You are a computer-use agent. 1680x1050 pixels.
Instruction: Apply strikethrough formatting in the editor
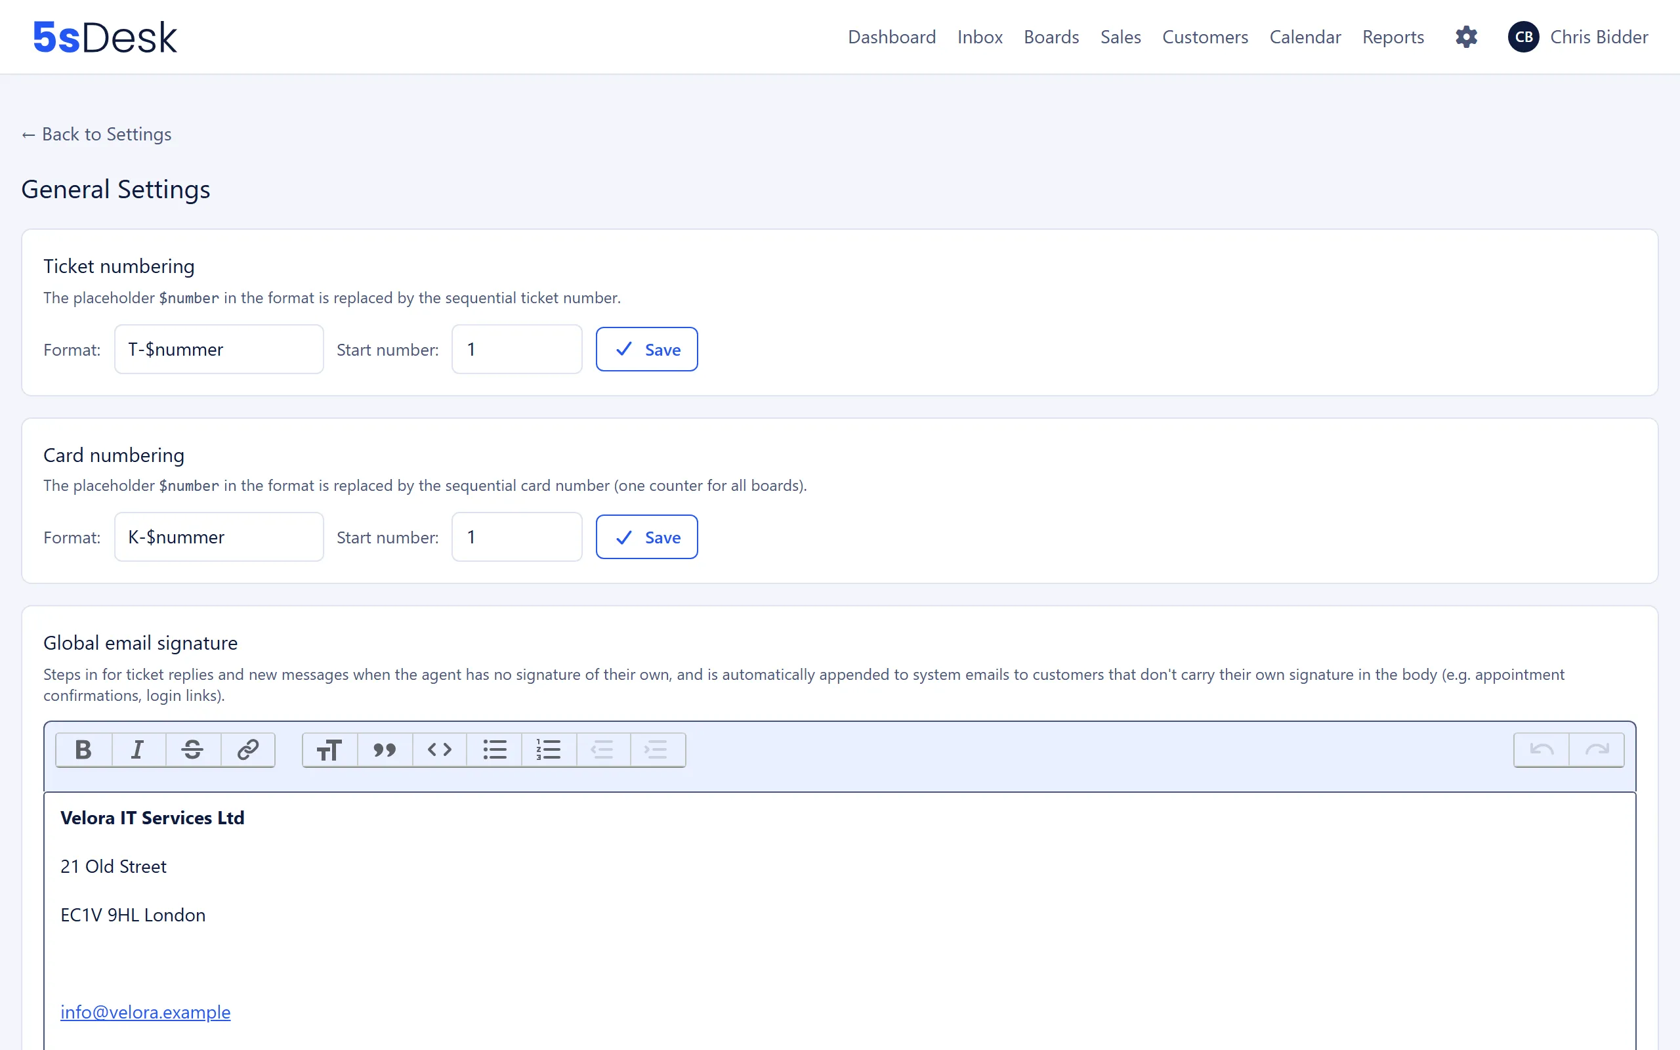click(193, 749)
